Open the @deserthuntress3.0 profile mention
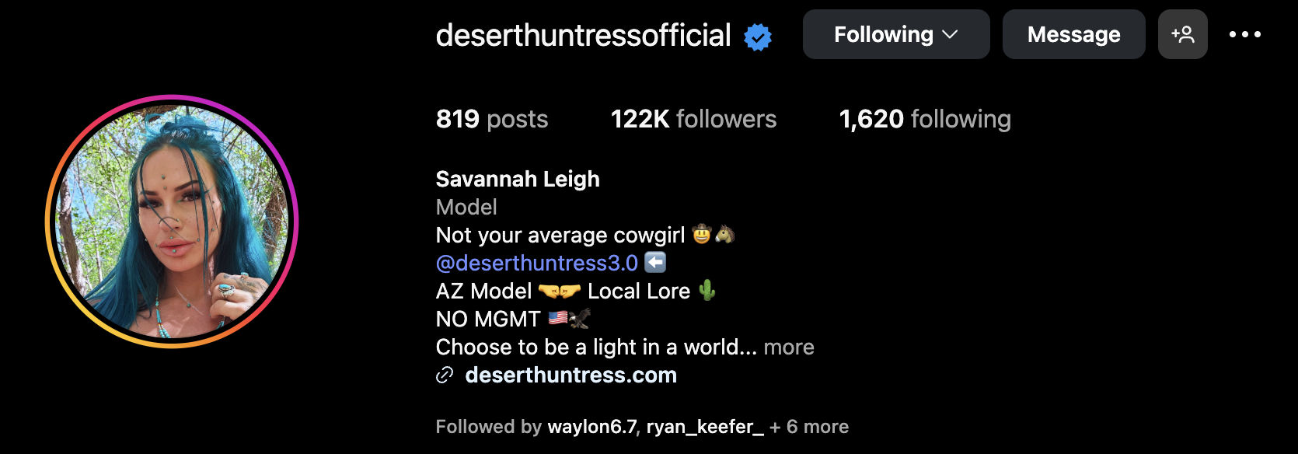The height and width of the screenshot is (454, 1298). (x=537, y=263)
